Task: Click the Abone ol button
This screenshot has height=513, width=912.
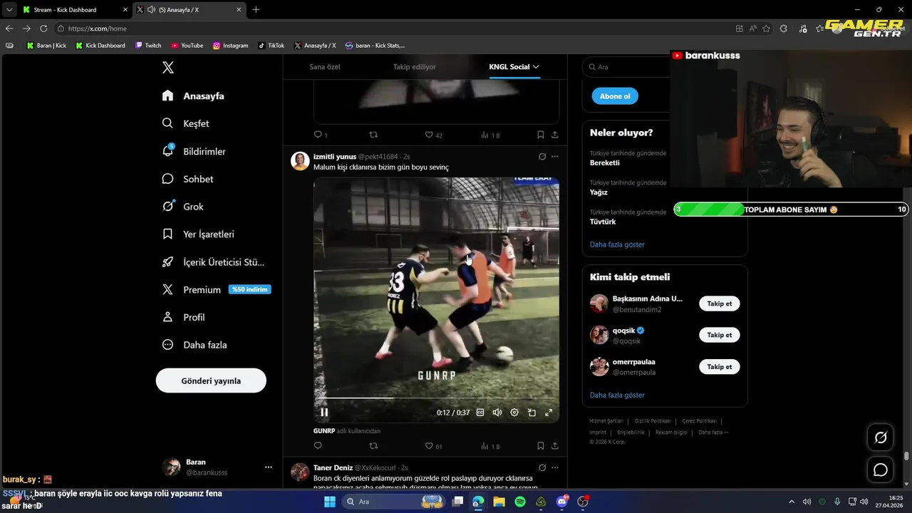Action: [615, 96]
